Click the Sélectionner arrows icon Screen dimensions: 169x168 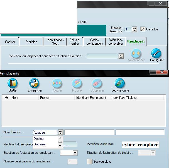136,53
